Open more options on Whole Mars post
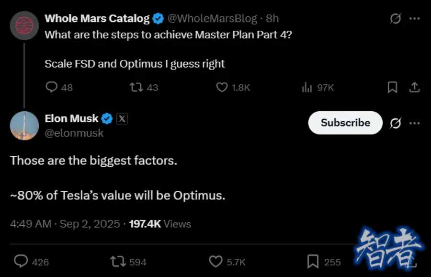The image size is (431, 277). pos(415,19)
